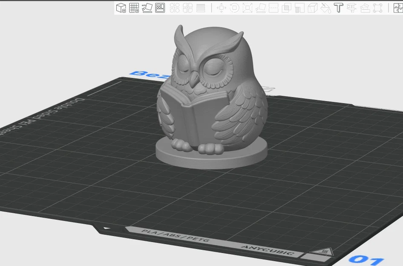Select the Rotate tool
Screen dimensions: 403x266
click(x=234, y=8)
